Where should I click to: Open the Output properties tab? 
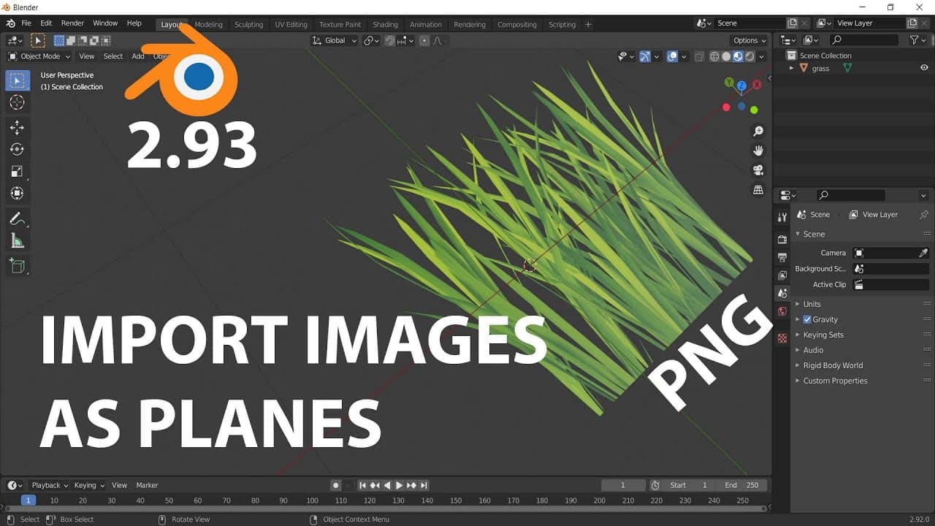pos(782,257)
